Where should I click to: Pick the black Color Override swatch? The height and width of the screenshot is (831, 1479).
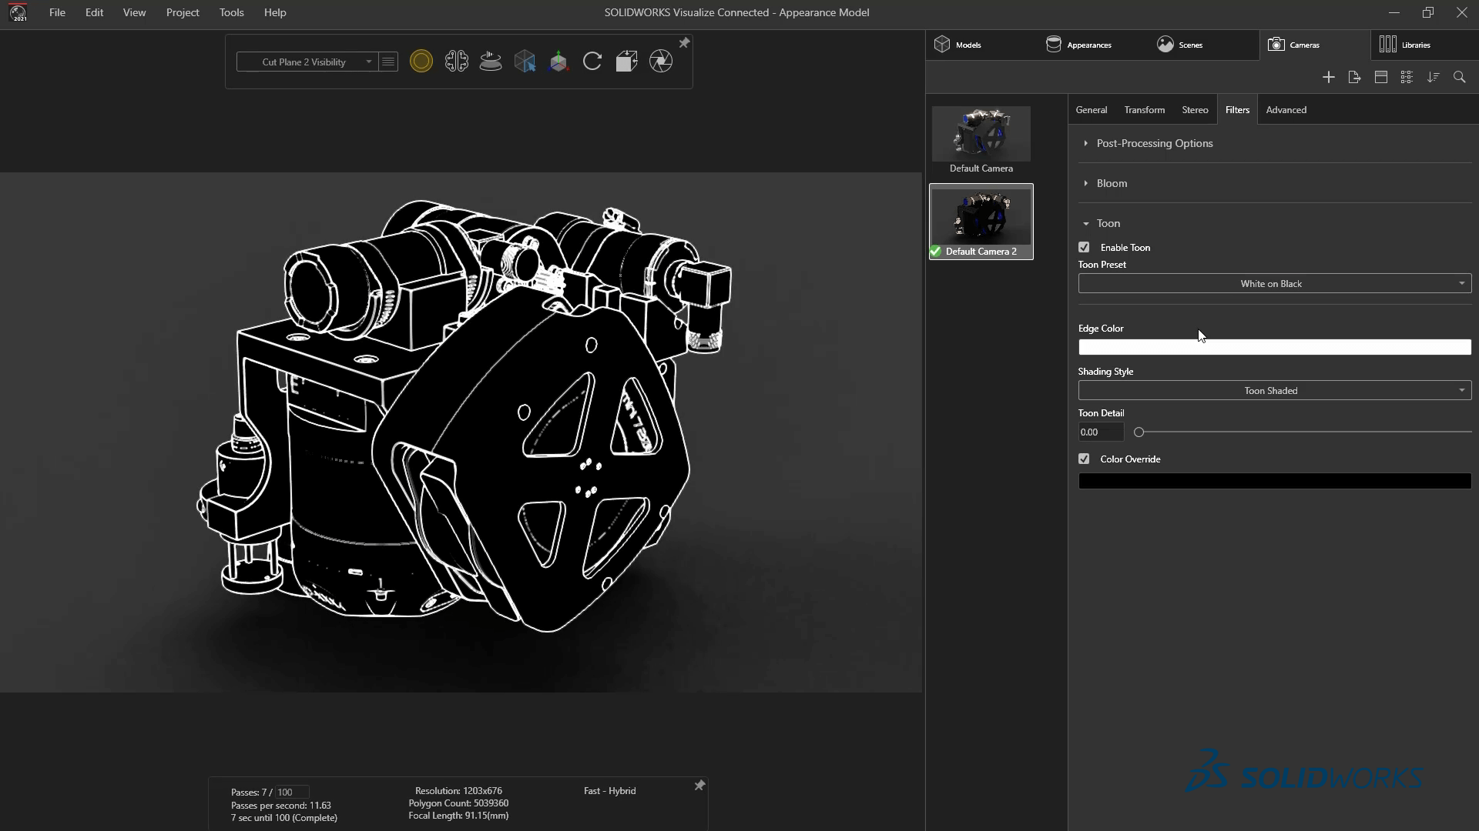pos(1275,481)
